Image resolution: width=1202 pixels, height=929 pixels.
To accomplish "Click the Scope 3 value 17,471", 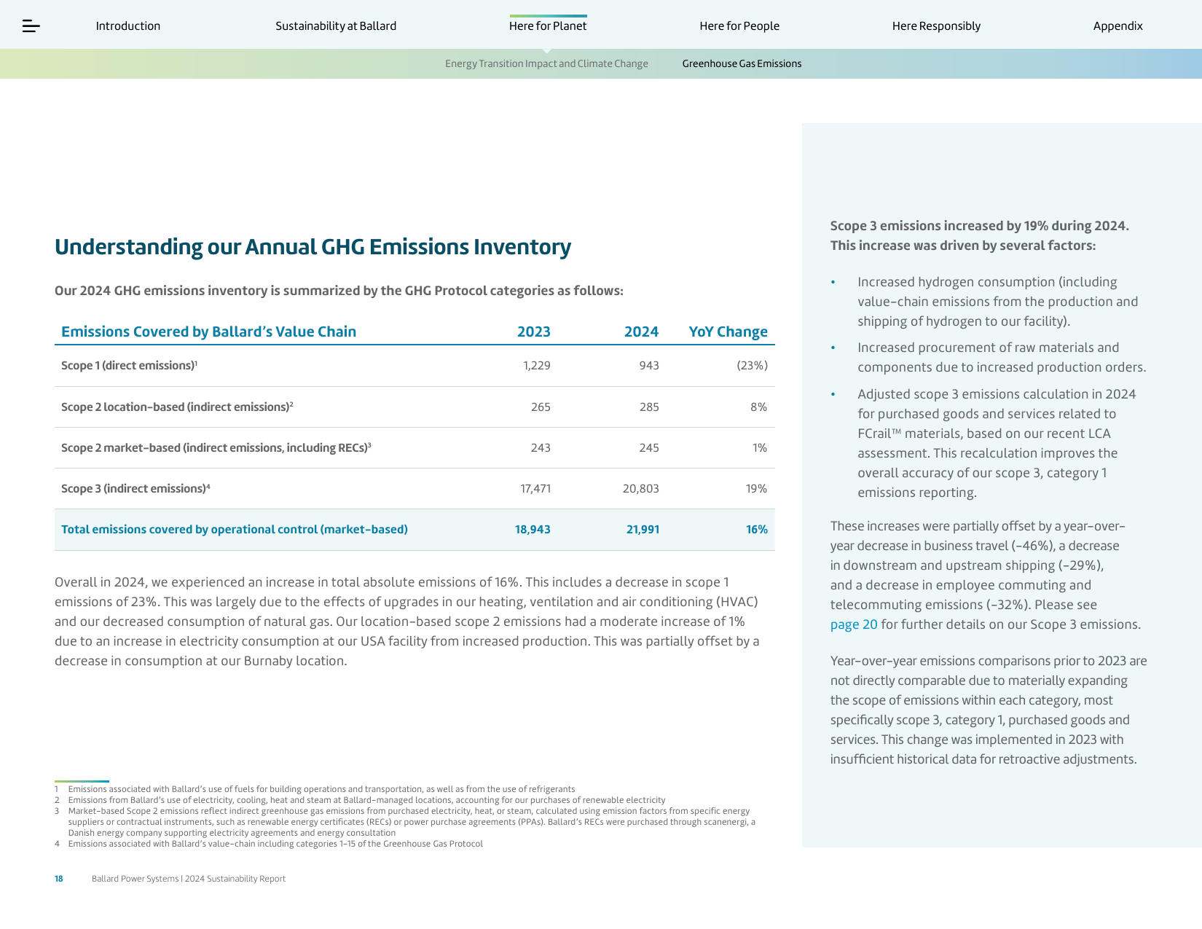I will [x=535, y=488].
